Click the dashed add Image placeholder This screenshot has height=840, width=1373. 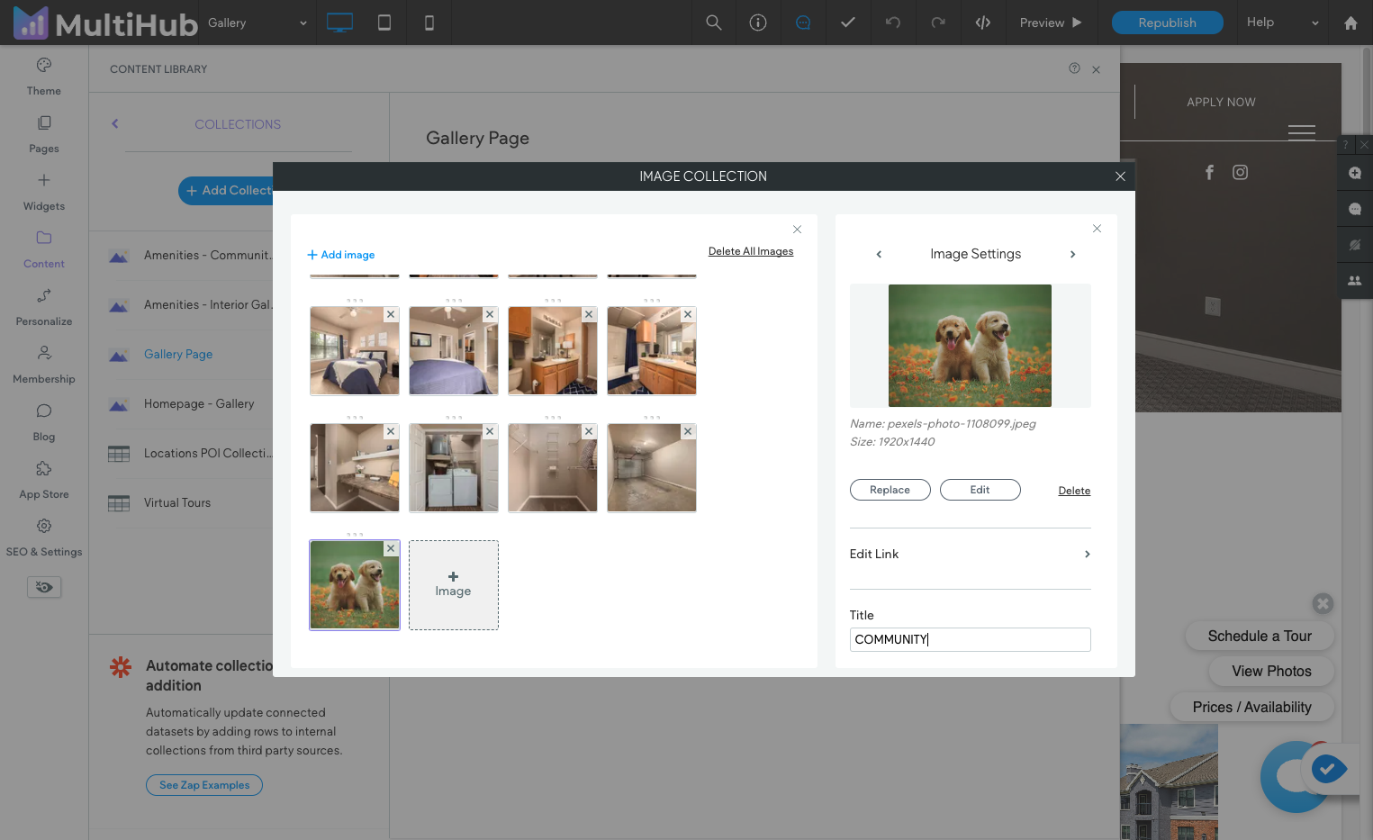click(x=454, y=585)
